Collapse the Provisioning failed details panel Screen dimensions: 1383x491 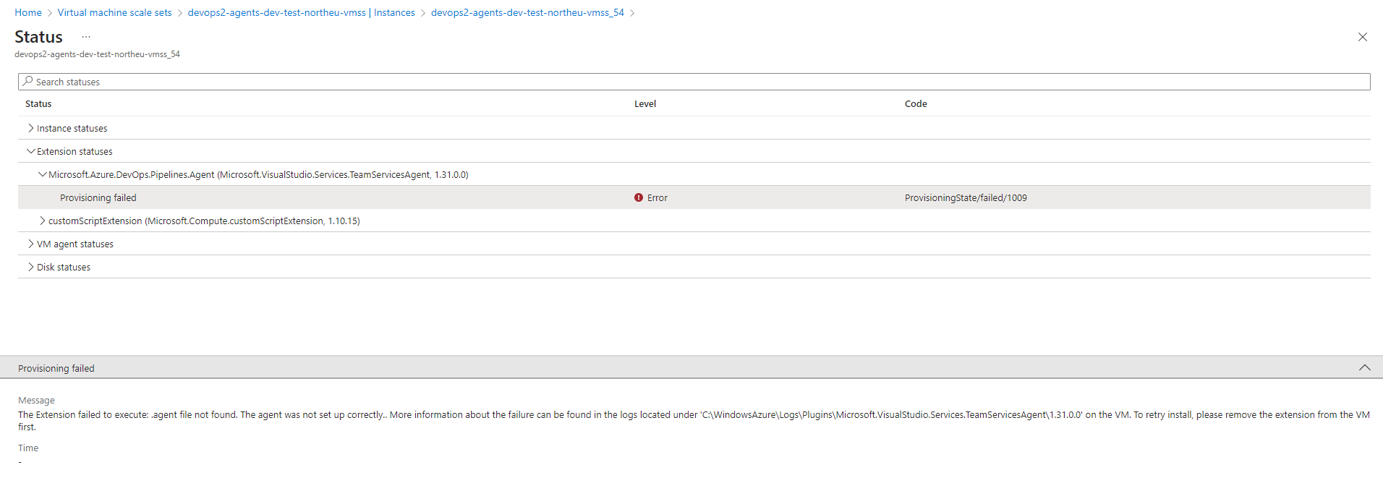point(1364,367)
